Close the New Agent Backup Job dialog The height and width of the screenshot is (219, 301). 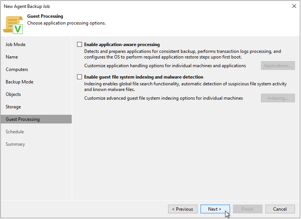click(294, 6)
